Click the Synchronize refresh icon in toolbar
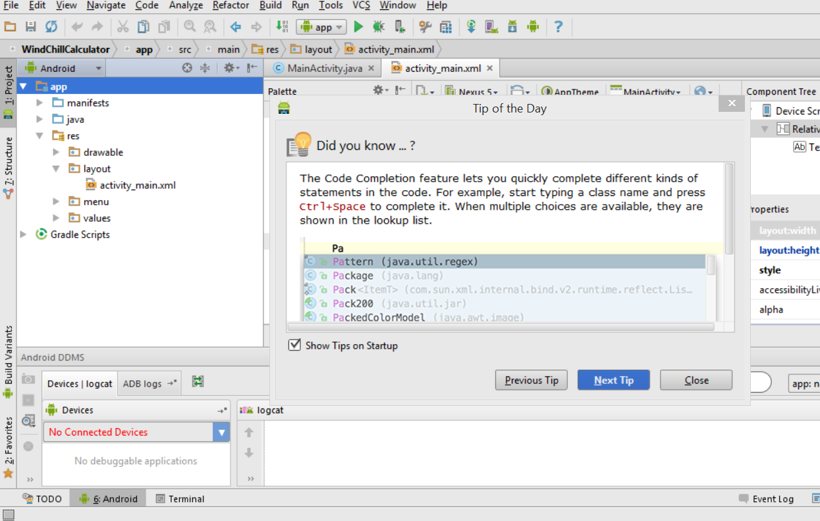The height and width of the screenshot is (521, 820). pos(51,27)
